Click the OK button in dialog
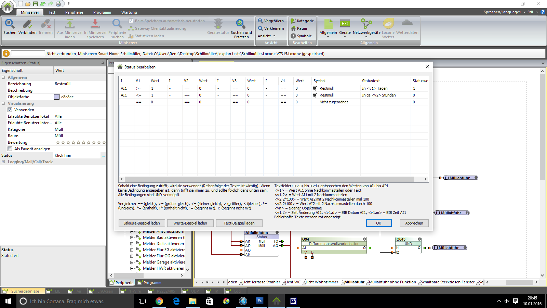 [378, 223]
